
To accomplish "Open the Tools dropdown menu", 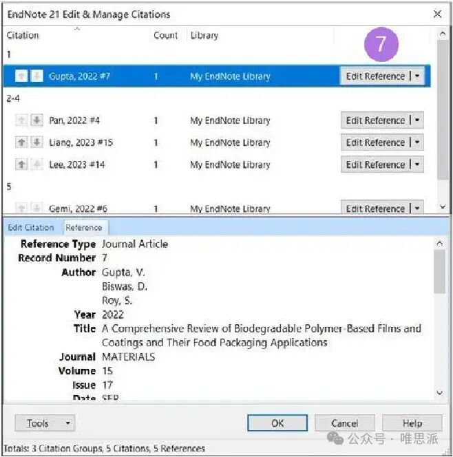I will (45, 423).
